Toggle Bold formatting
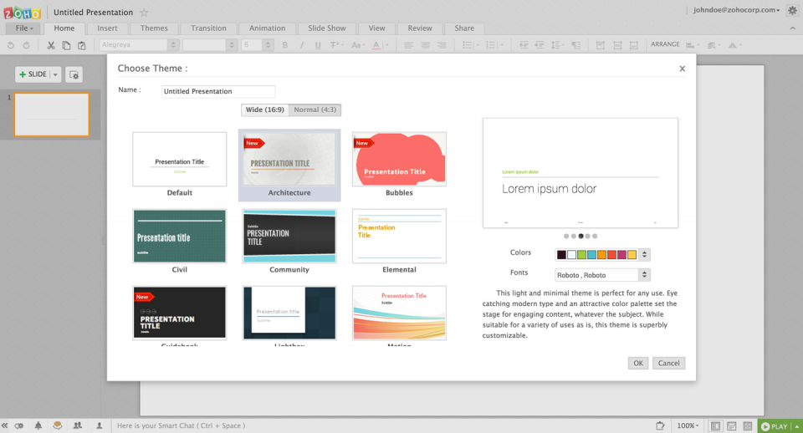Screen dimensions: 803x433 [x=285, y=45]
